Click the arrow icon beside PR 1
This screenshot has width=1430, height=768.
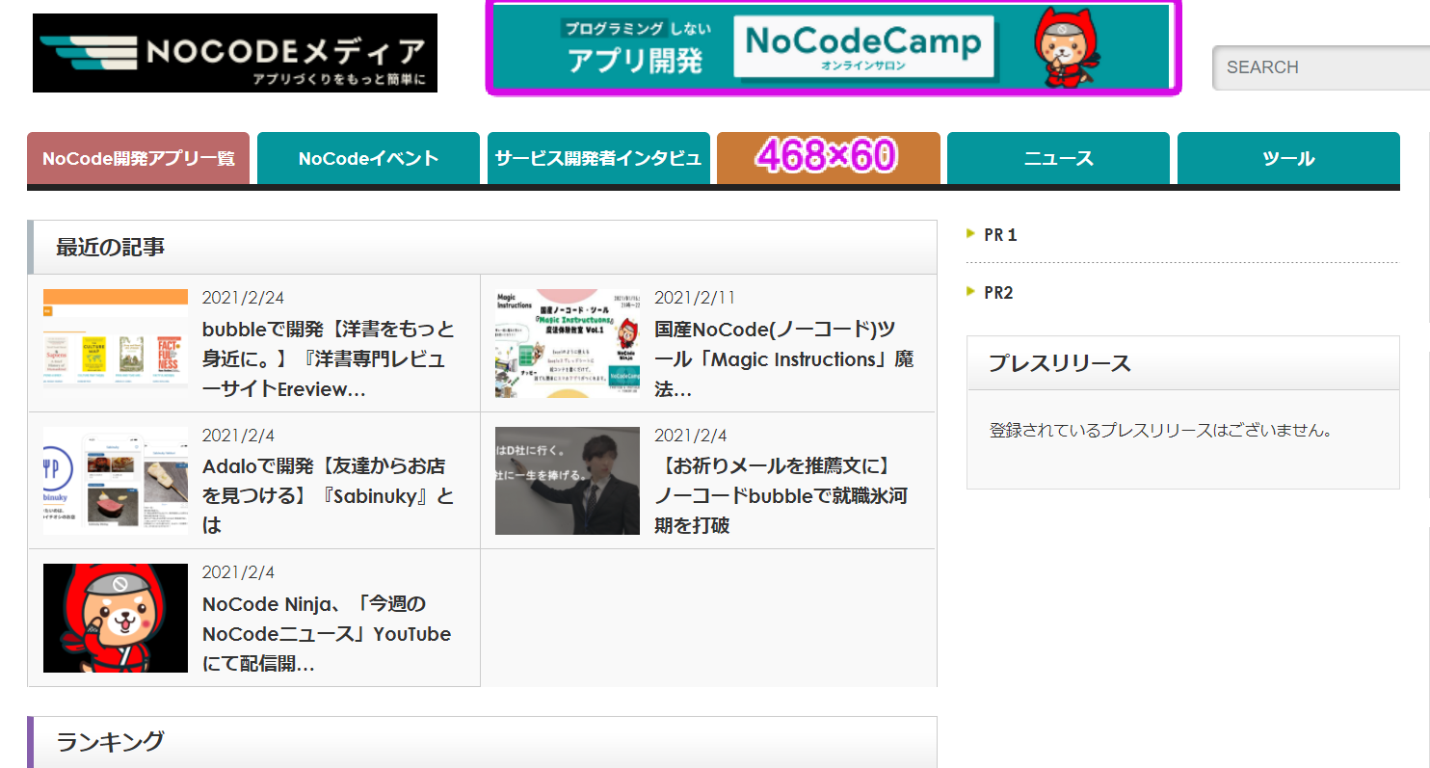pyautogui.click(x=971, y=232)
